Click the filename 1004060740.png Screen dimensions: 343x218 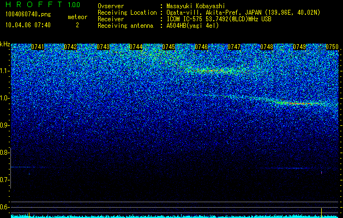[x=28, y=15]
